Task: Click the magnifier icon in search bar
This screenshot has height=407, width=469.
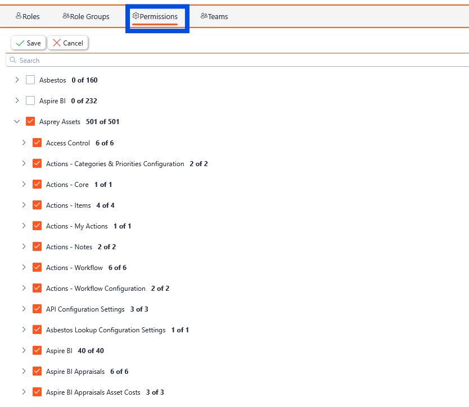Action: point(12,60)
